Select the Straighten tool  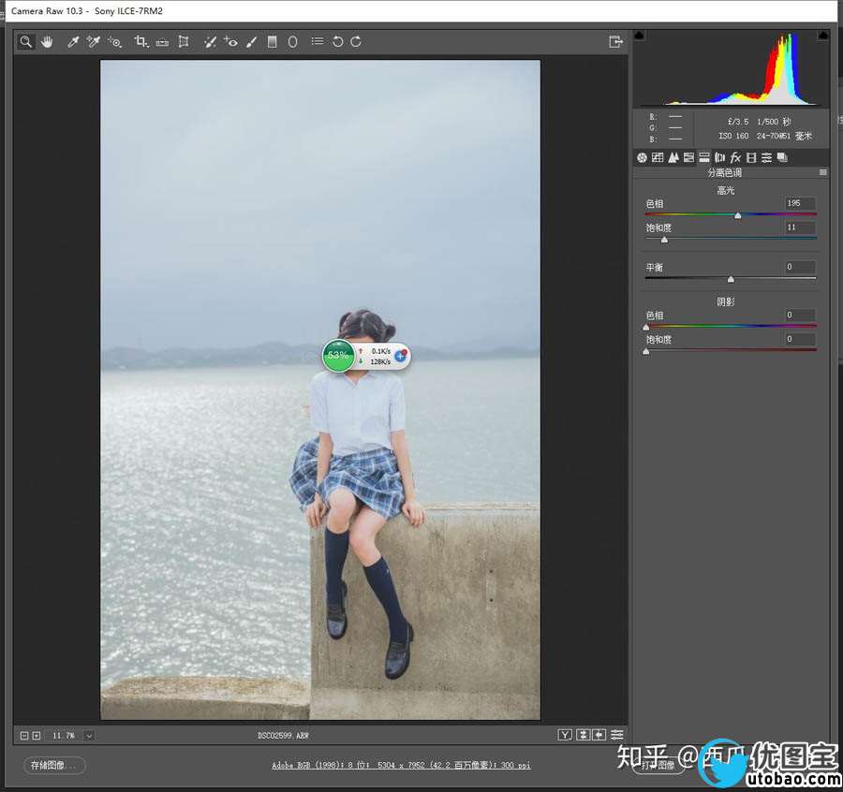pyautogui.click(x=162, y=42)
